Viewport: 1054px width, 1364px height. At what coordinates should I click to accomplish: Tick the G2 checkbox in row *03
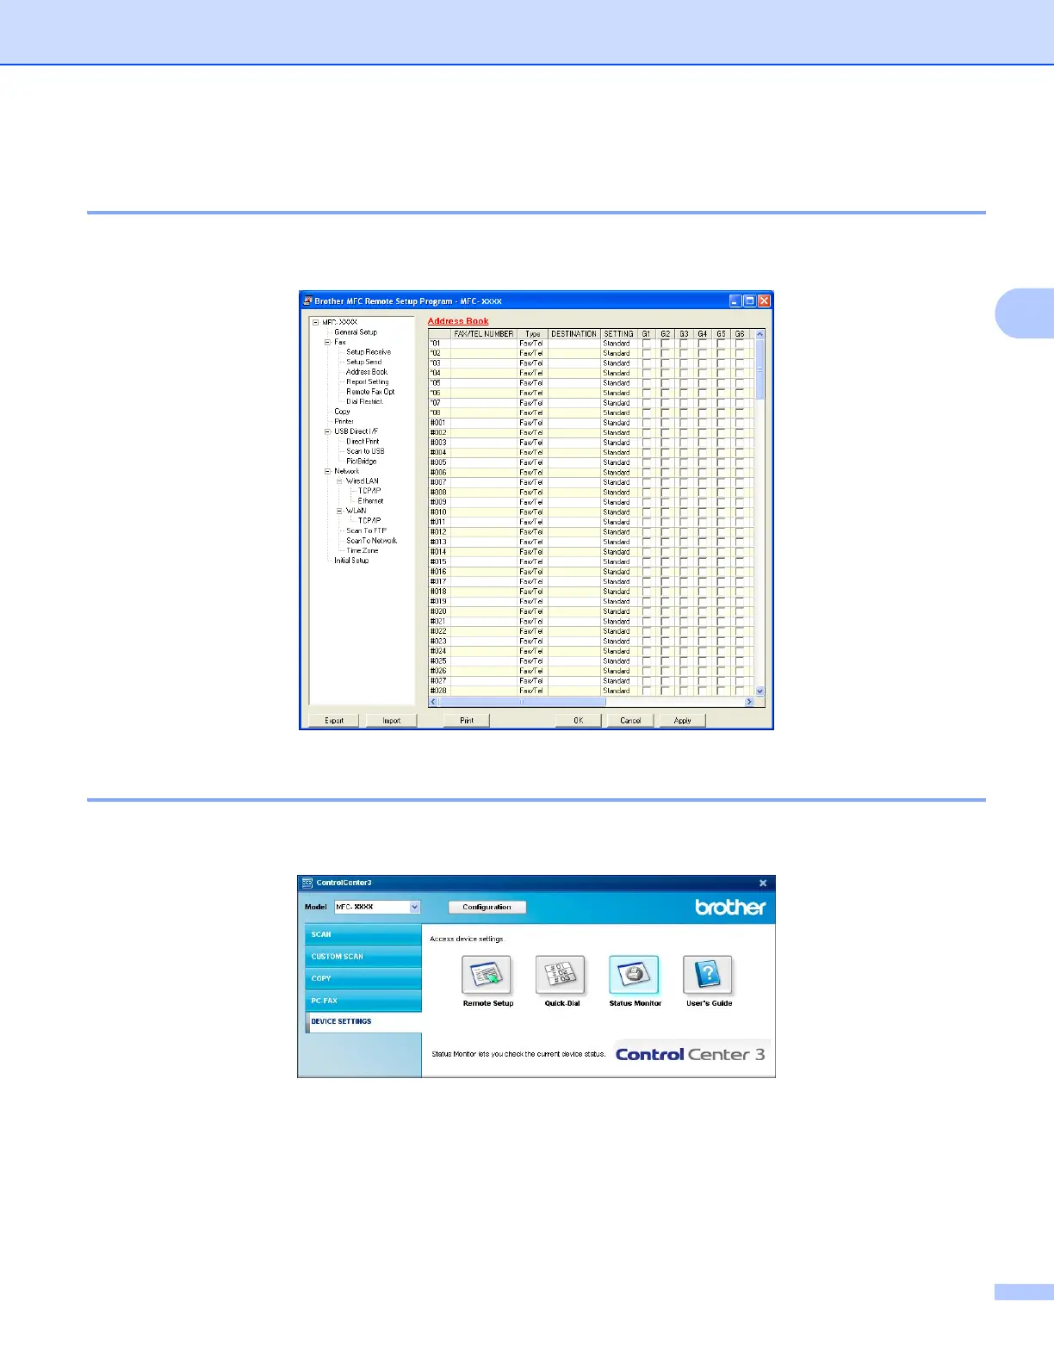666,363
